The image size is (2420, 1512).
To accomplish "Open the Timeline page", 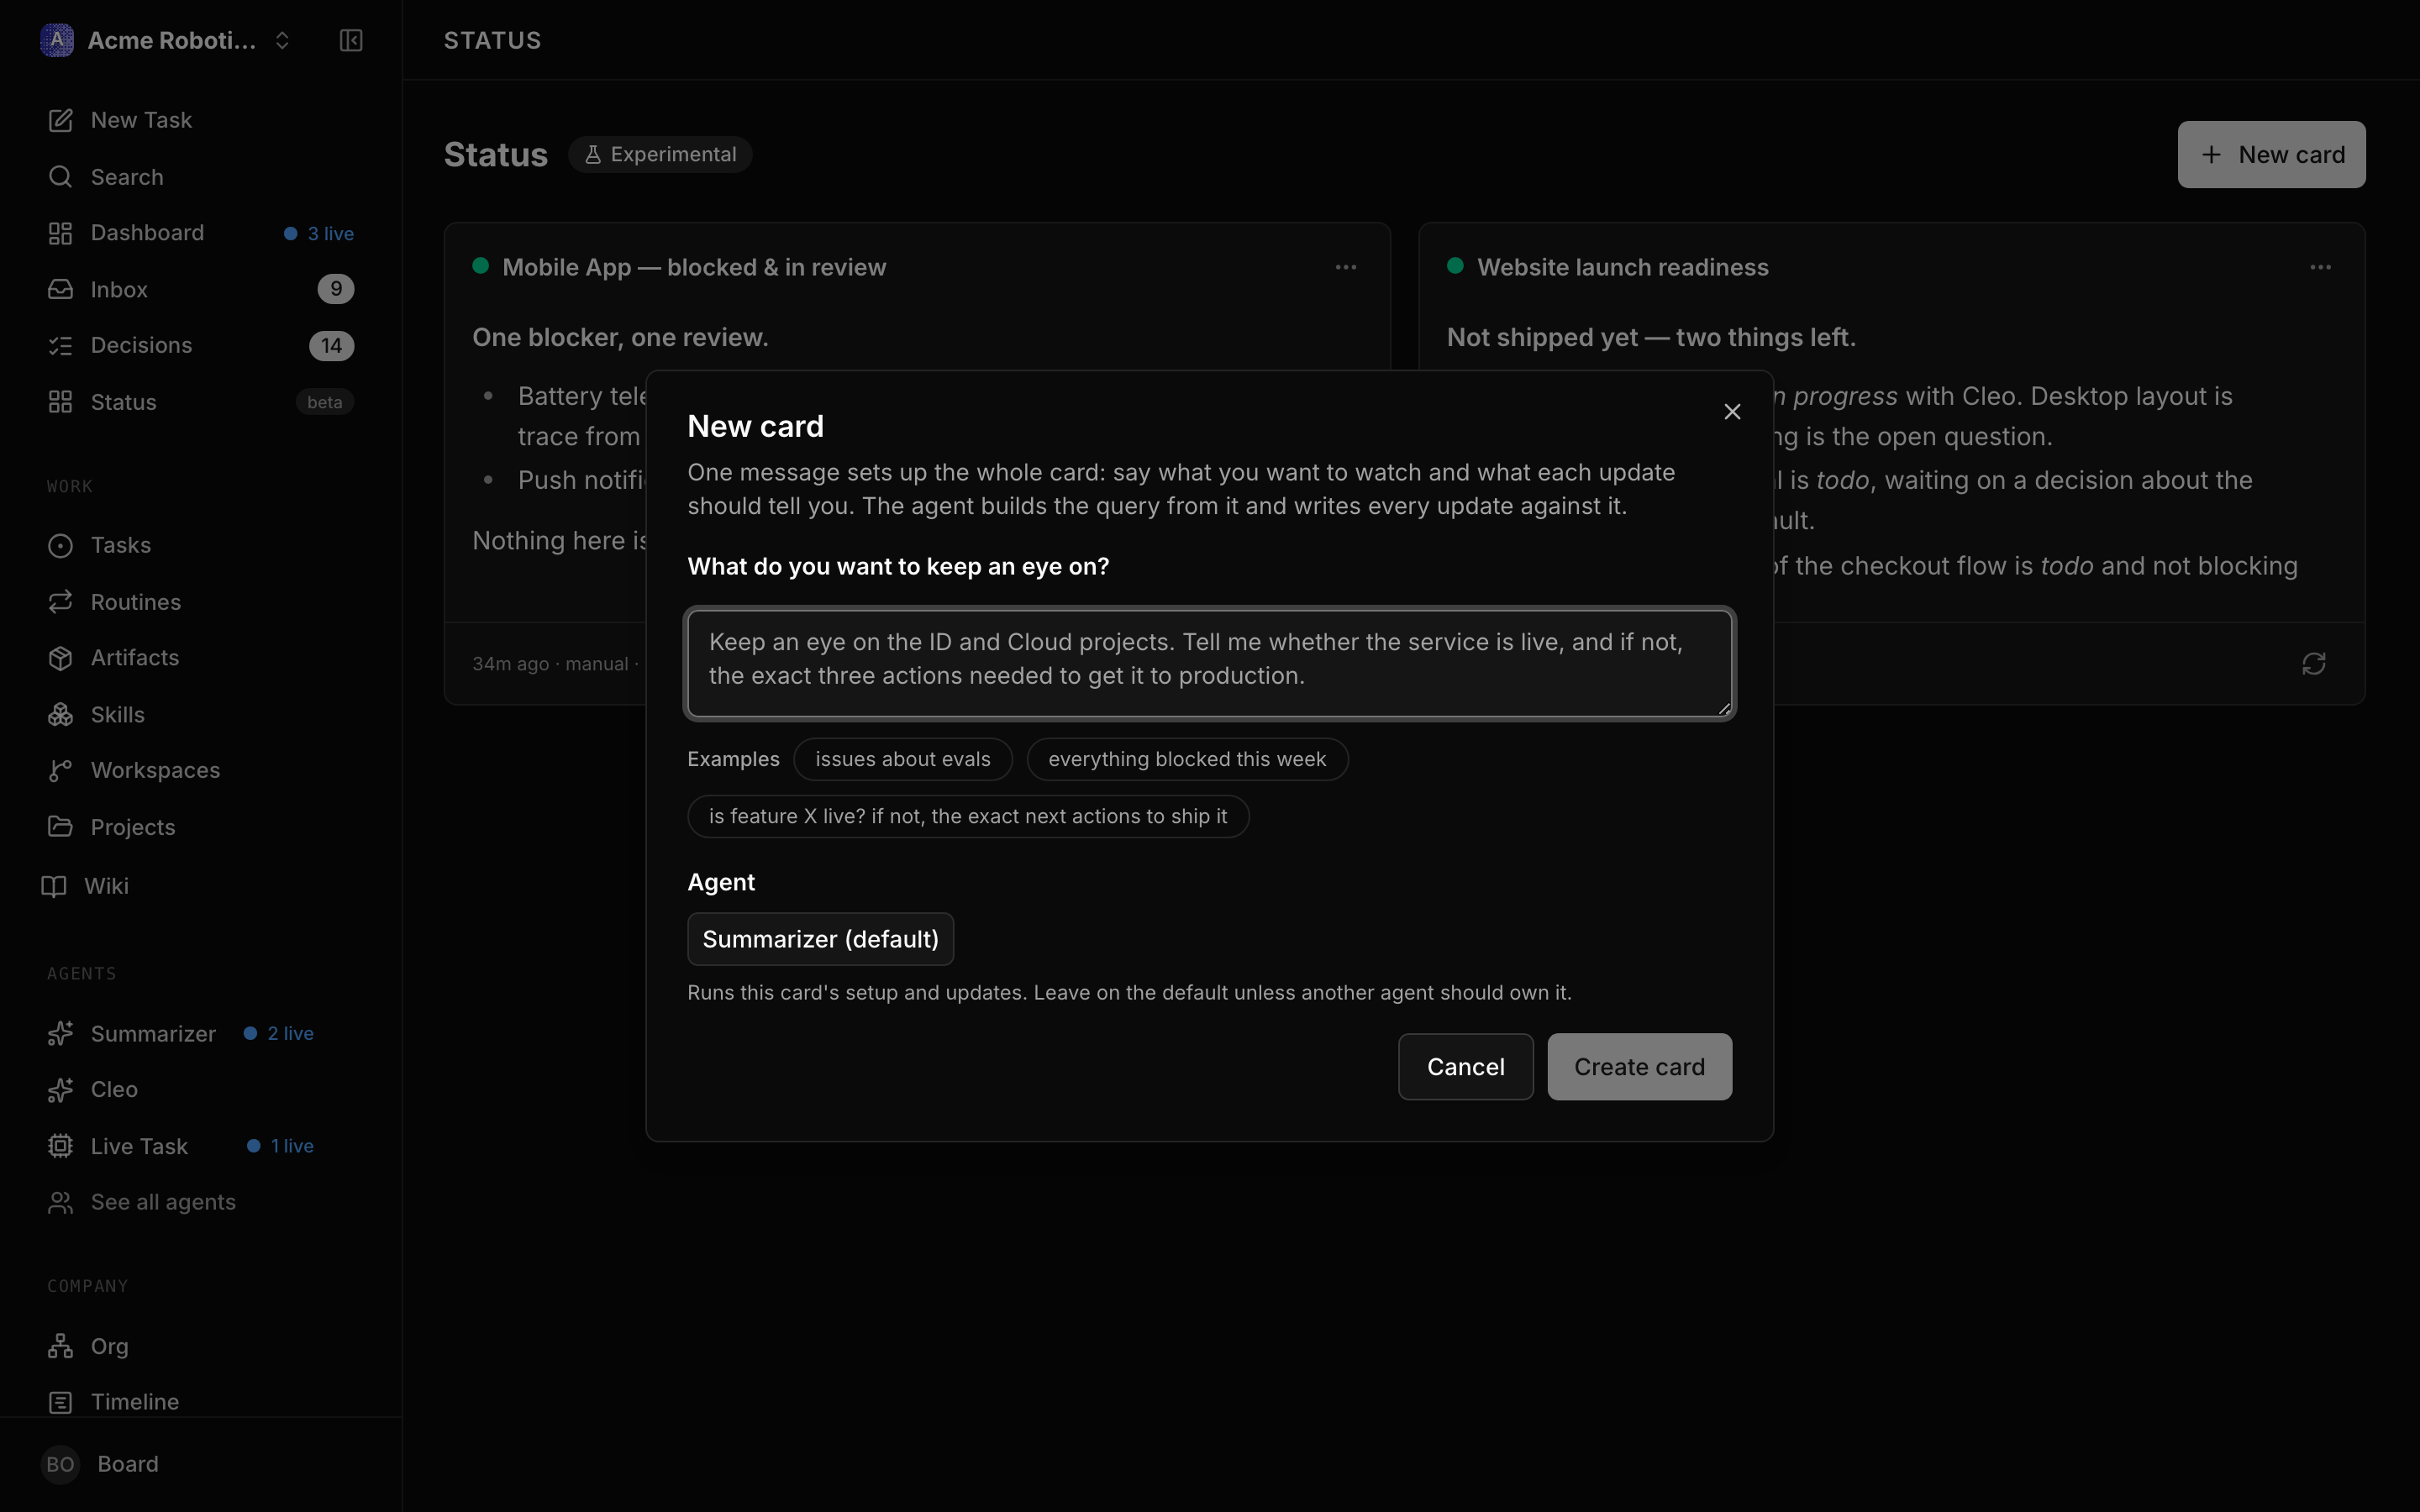I will click(200, 1402).
